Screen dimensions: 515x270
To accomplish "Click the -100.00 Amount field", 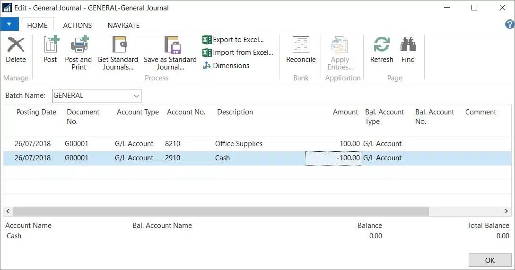I will 333,158.
